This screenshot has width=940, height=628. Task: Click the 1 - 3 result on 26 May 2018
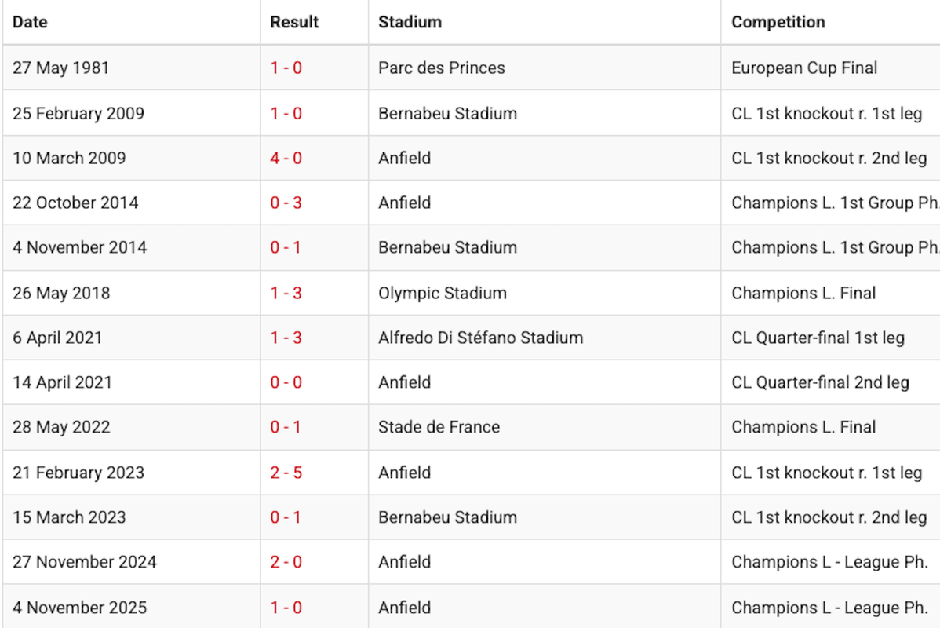286,294
